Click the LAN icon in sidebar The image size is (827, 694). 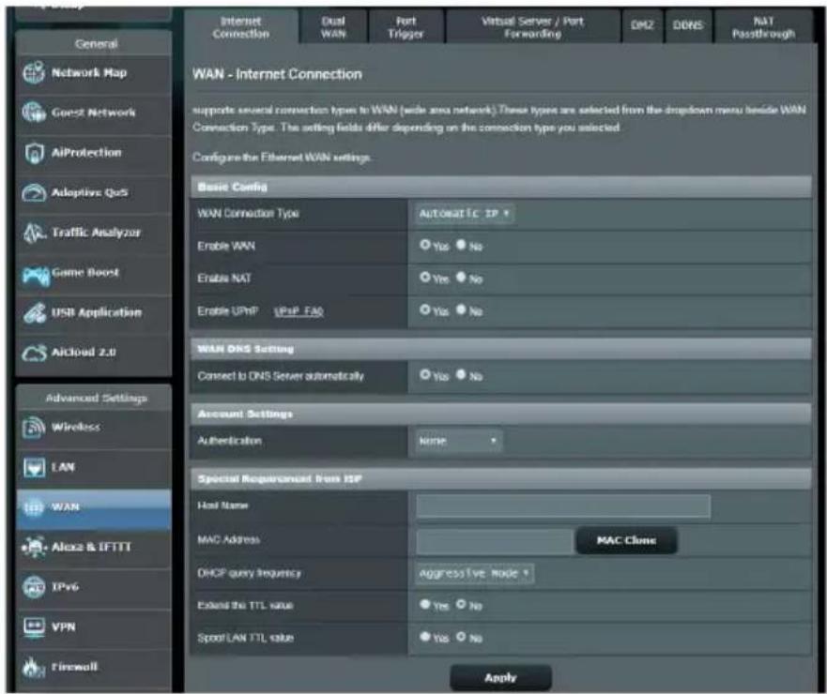pyautogui.click(x=35, y=467)
